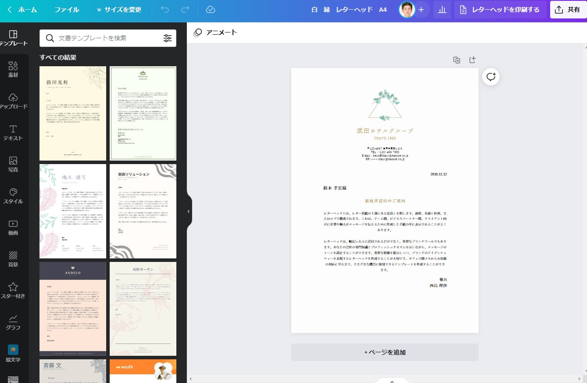The height and width of the screenshot is (383, 587).
Task: Click the アニメート animate button
Action: 215,32
